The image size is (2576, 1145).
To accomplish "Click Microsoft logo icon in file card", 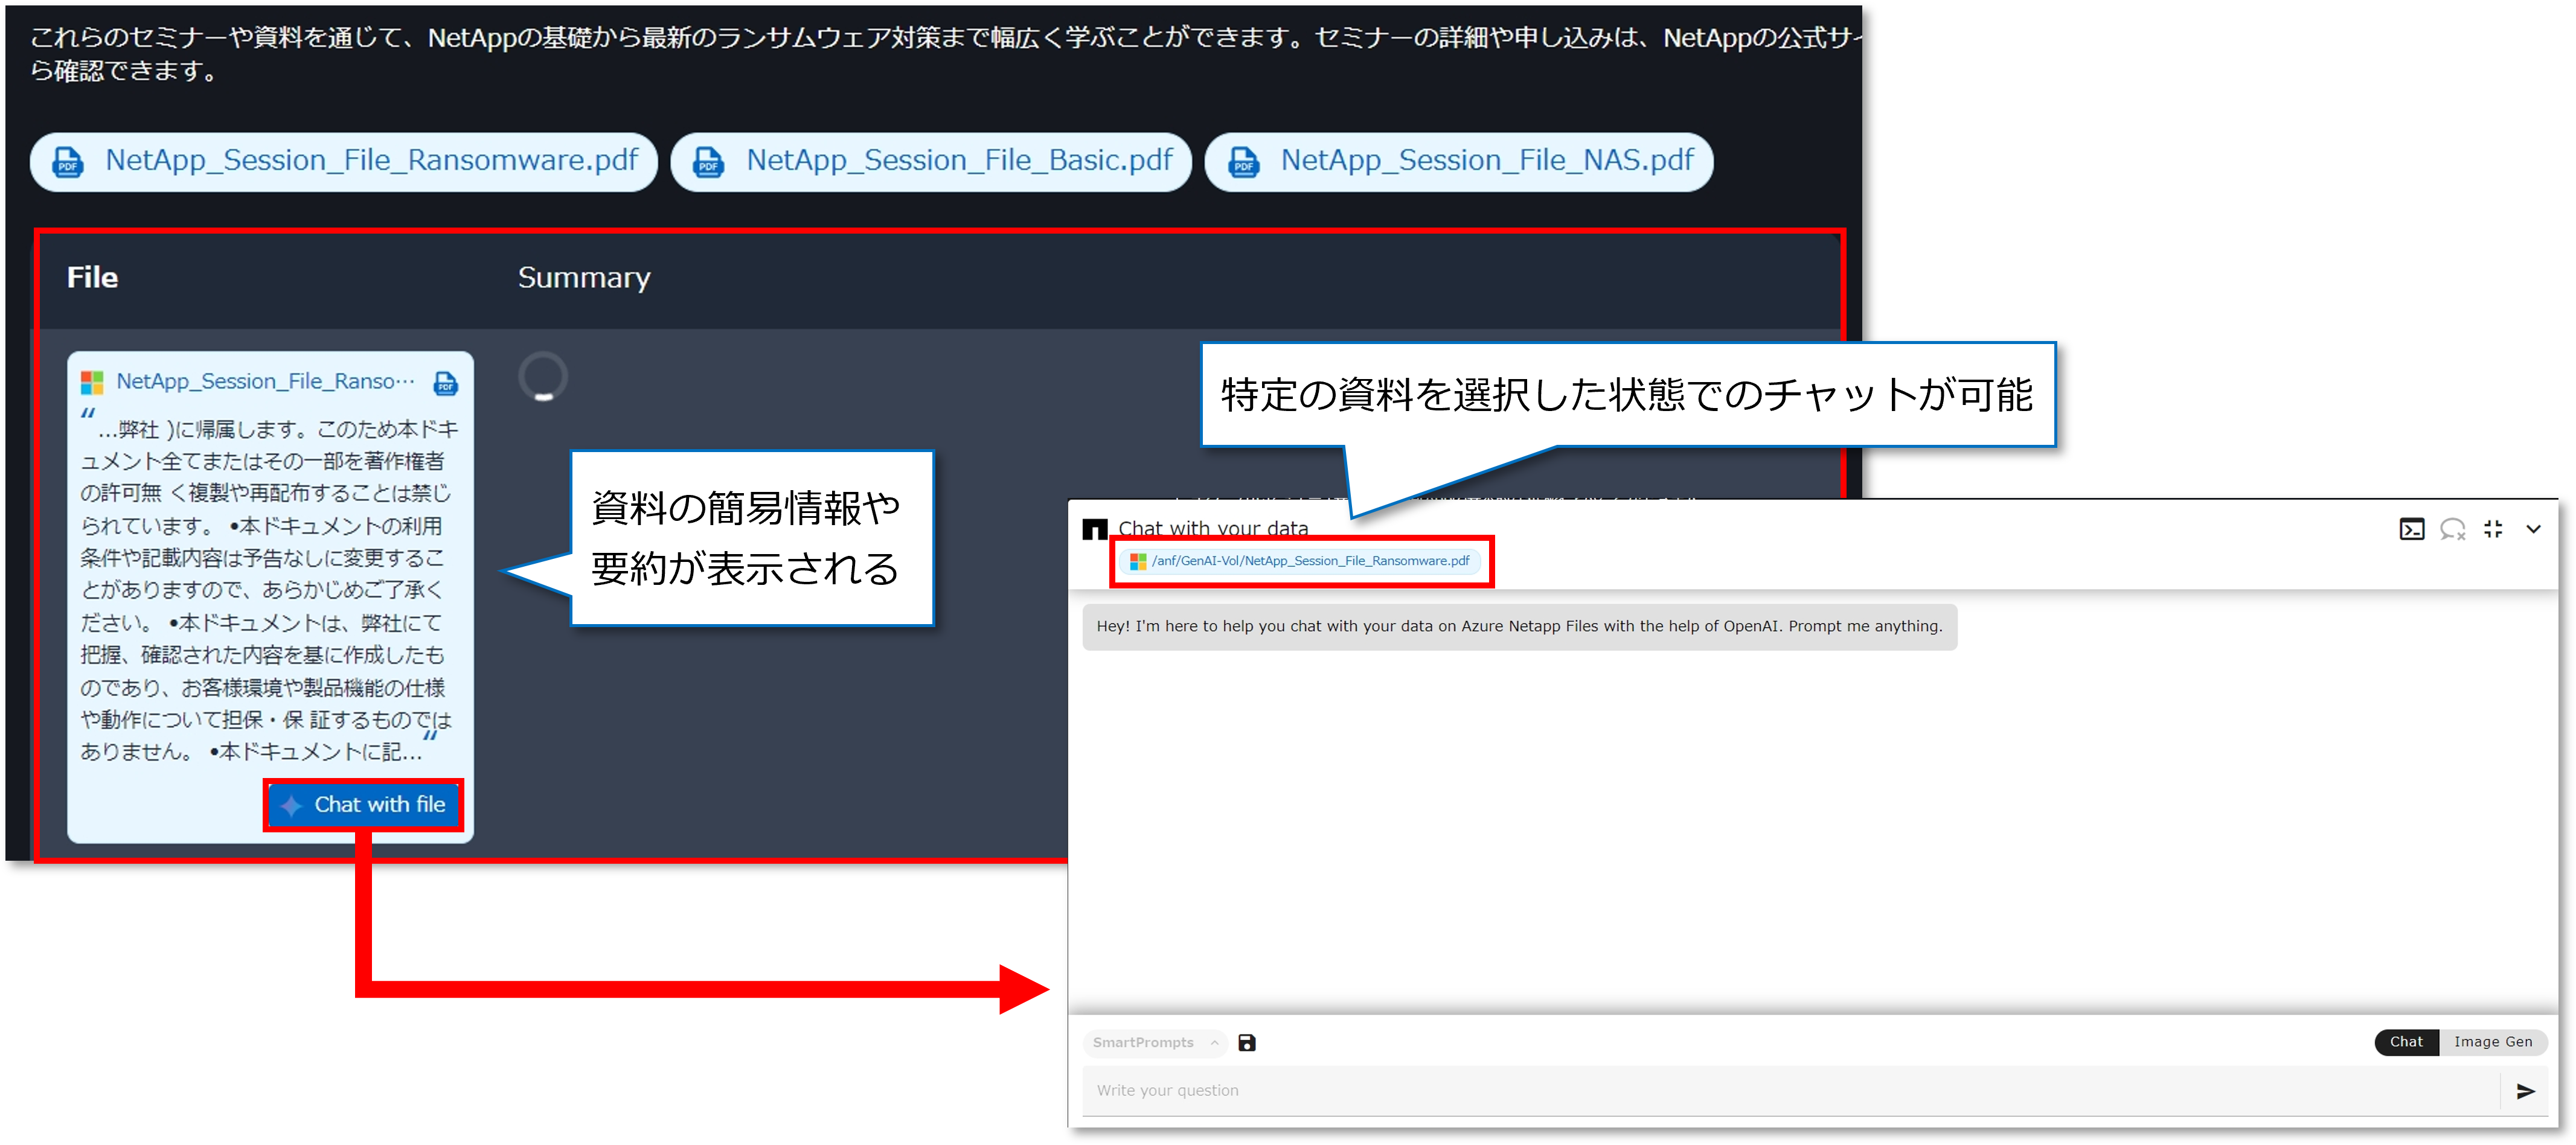I will [92, 382].
